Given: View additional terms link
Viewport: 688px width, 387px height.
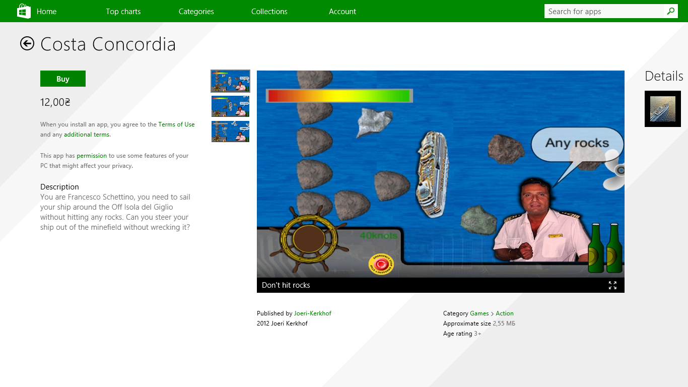Looking at the screenshot, I should (87, 135).
